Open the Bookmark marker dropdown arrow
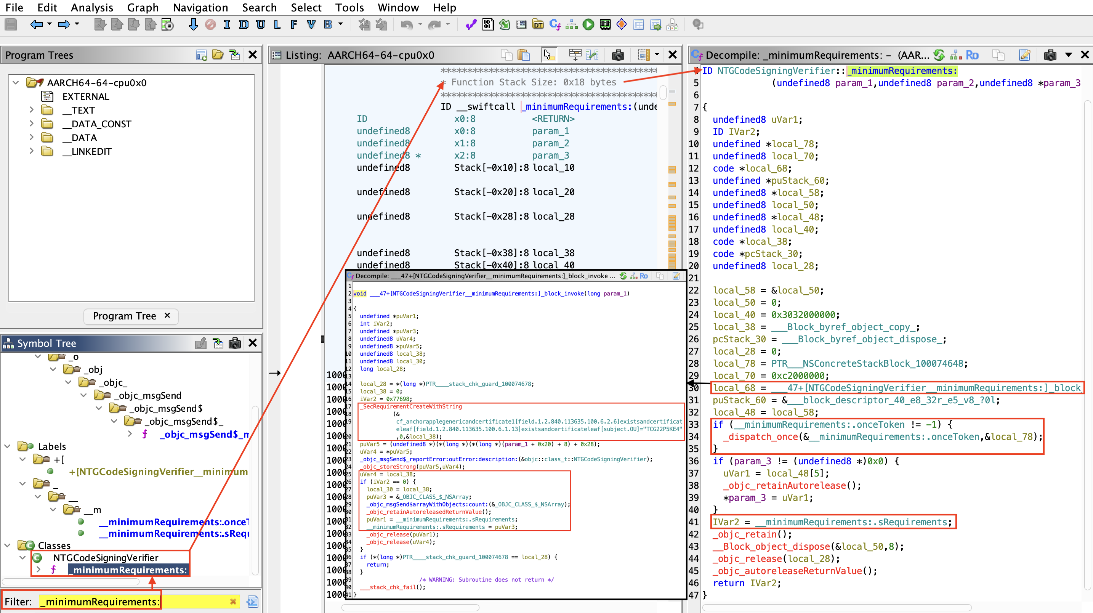 [x=340, y=25]
